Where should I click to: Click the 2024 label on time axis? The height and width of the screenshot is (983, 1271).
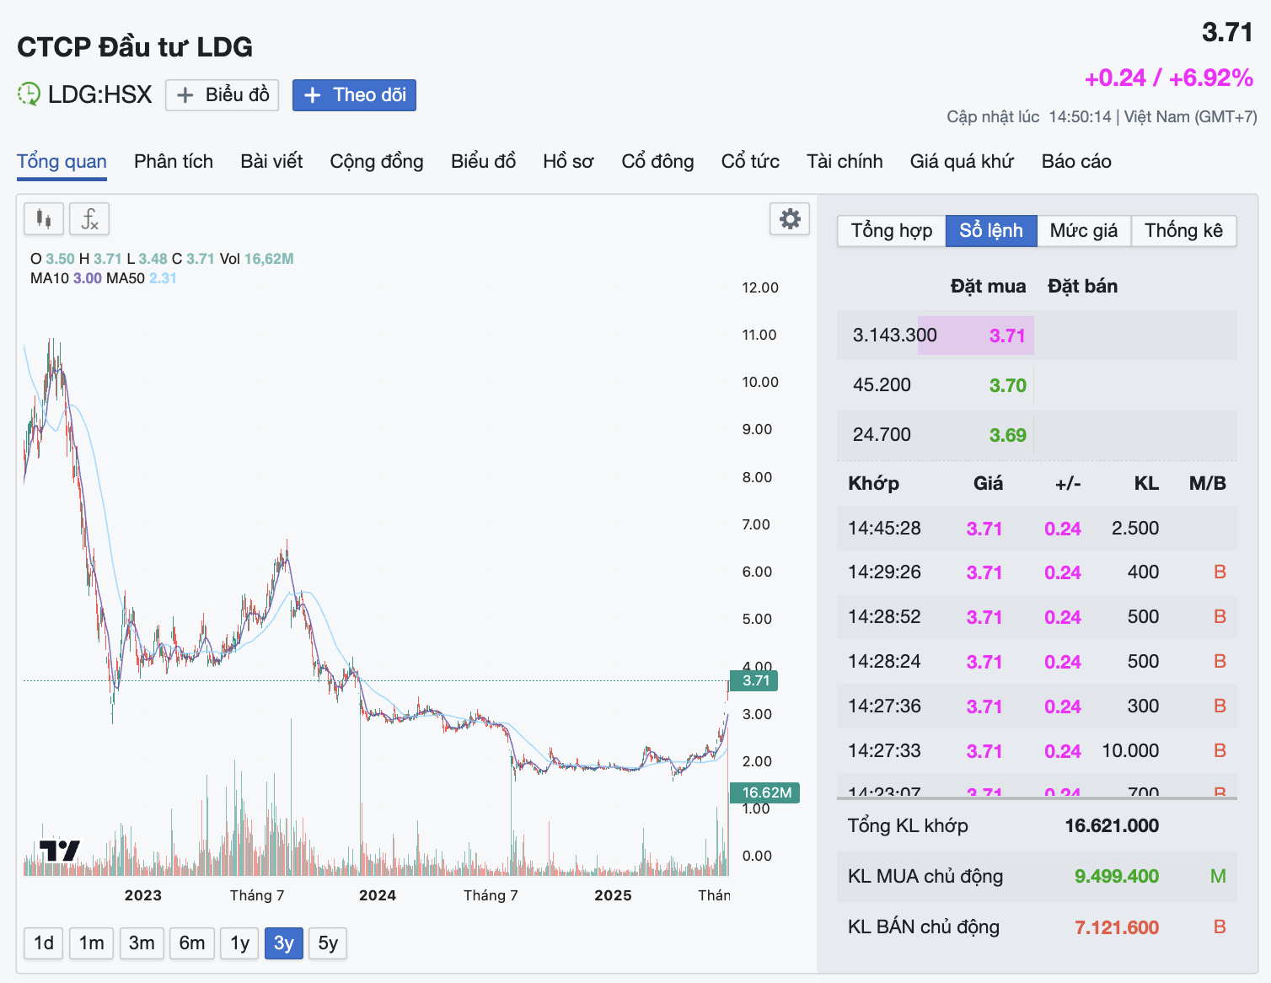[x=378, y=895]
